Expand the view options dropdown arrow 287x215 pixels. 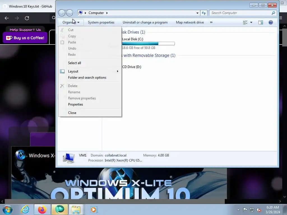[x=251, y=22]
